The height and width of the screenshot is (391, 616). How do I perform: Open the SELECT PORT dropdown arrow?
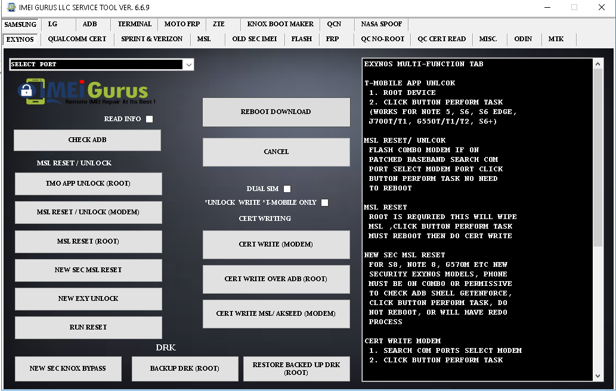pos(189,64)
